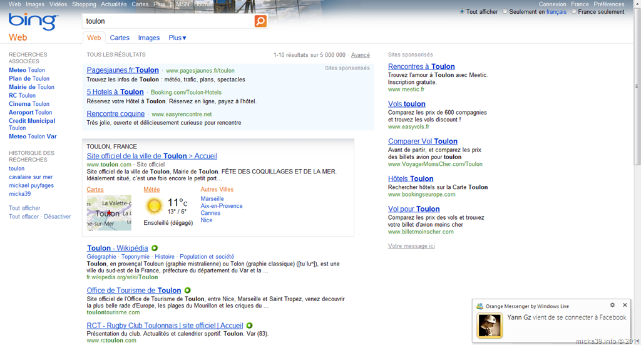Click the Cartes link above the map
The height and width of the screenshot is (345, 641).
point(95,189)
